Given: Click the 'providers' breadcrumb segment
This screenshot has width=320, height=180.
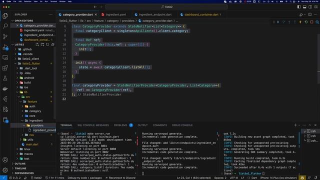Looking at the screenshot, I should coord(128,20).
